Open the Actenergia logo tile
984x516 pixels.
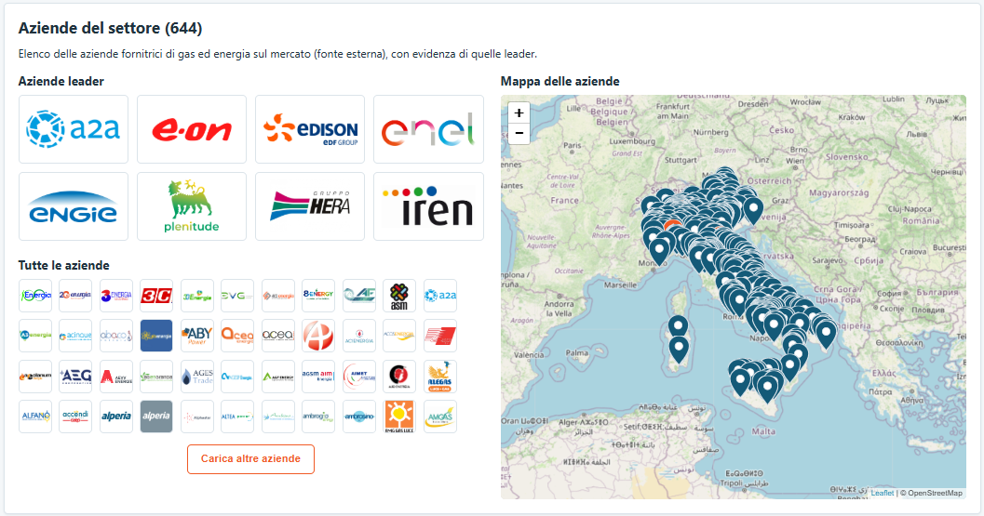(359, 336)
